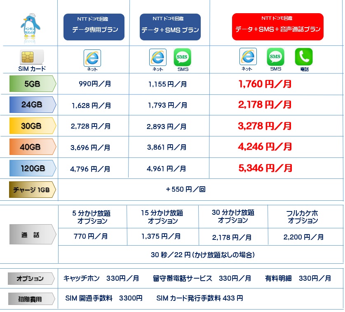Select the 1,375円/月 call option price

click(161, 236)
